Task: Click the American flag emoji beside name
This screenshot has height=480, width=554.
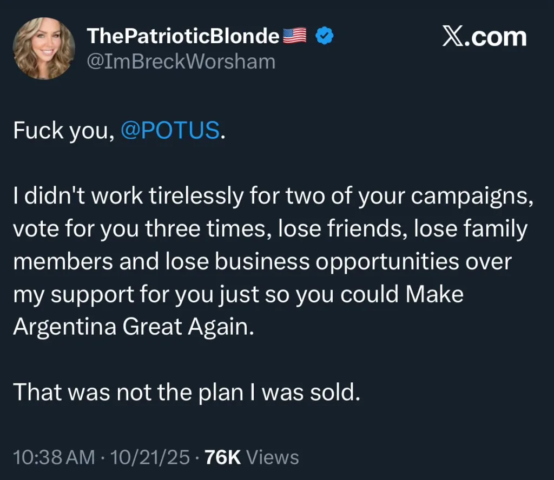Action: coord(295,36)
